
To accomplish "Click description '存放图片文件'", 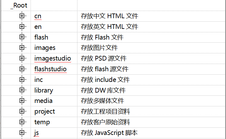I will tap(99, 48).
